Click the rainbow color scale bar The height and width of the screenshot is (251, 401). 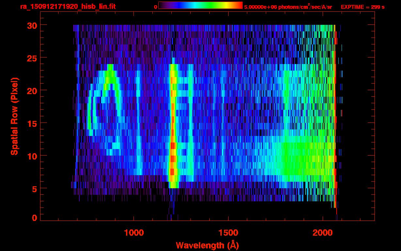pyautogui.click(x=200, y=6)
